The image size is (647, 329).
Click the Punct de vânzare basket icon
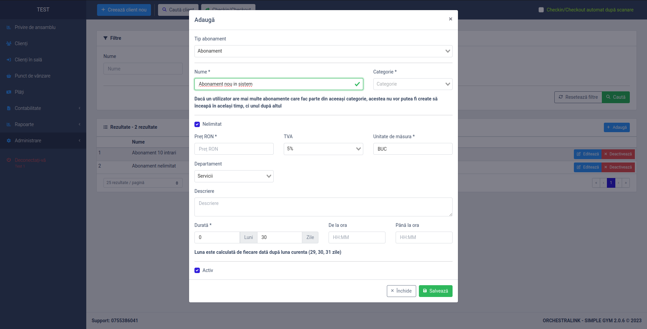click(9, 76)
